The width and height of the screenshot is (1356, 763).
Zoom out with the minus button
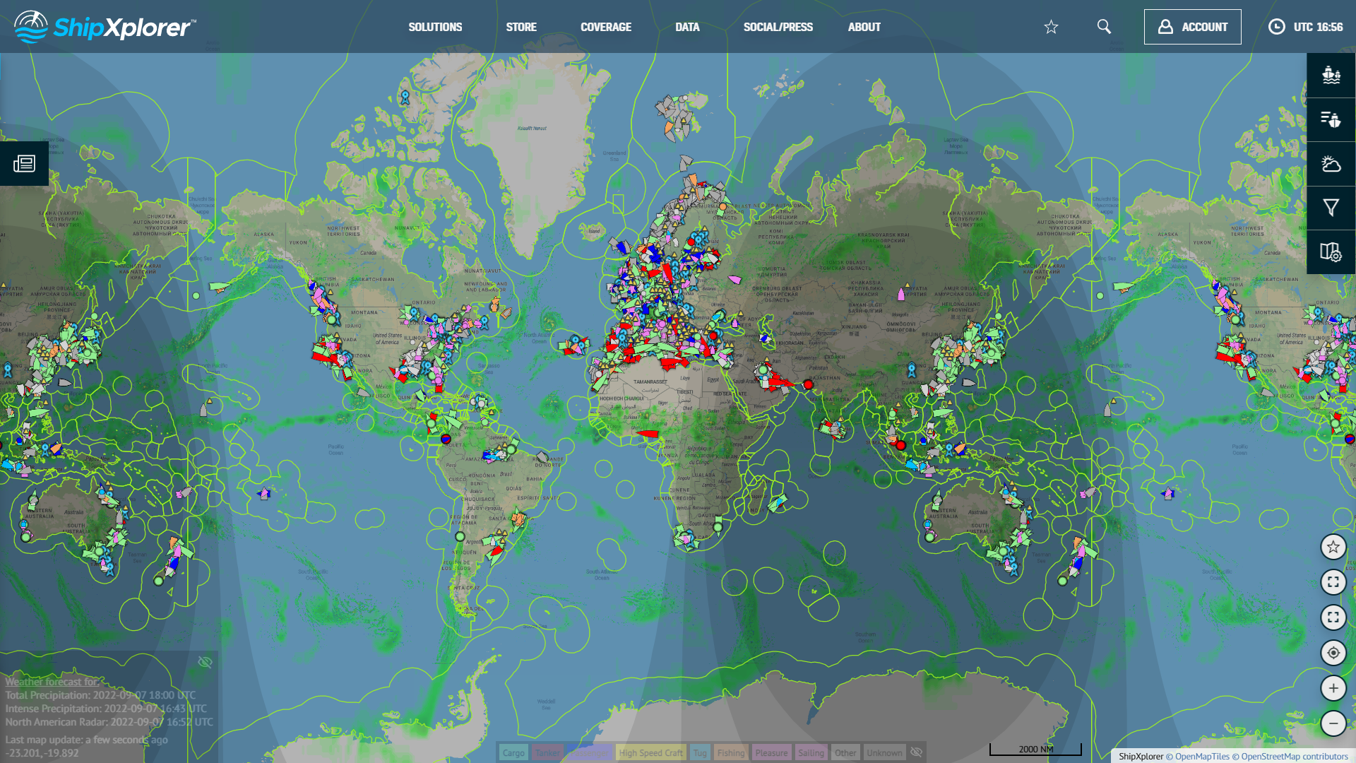[1333, 723]
